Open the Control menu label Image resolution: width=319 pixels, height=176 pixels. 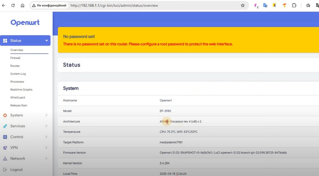point(17,137)
